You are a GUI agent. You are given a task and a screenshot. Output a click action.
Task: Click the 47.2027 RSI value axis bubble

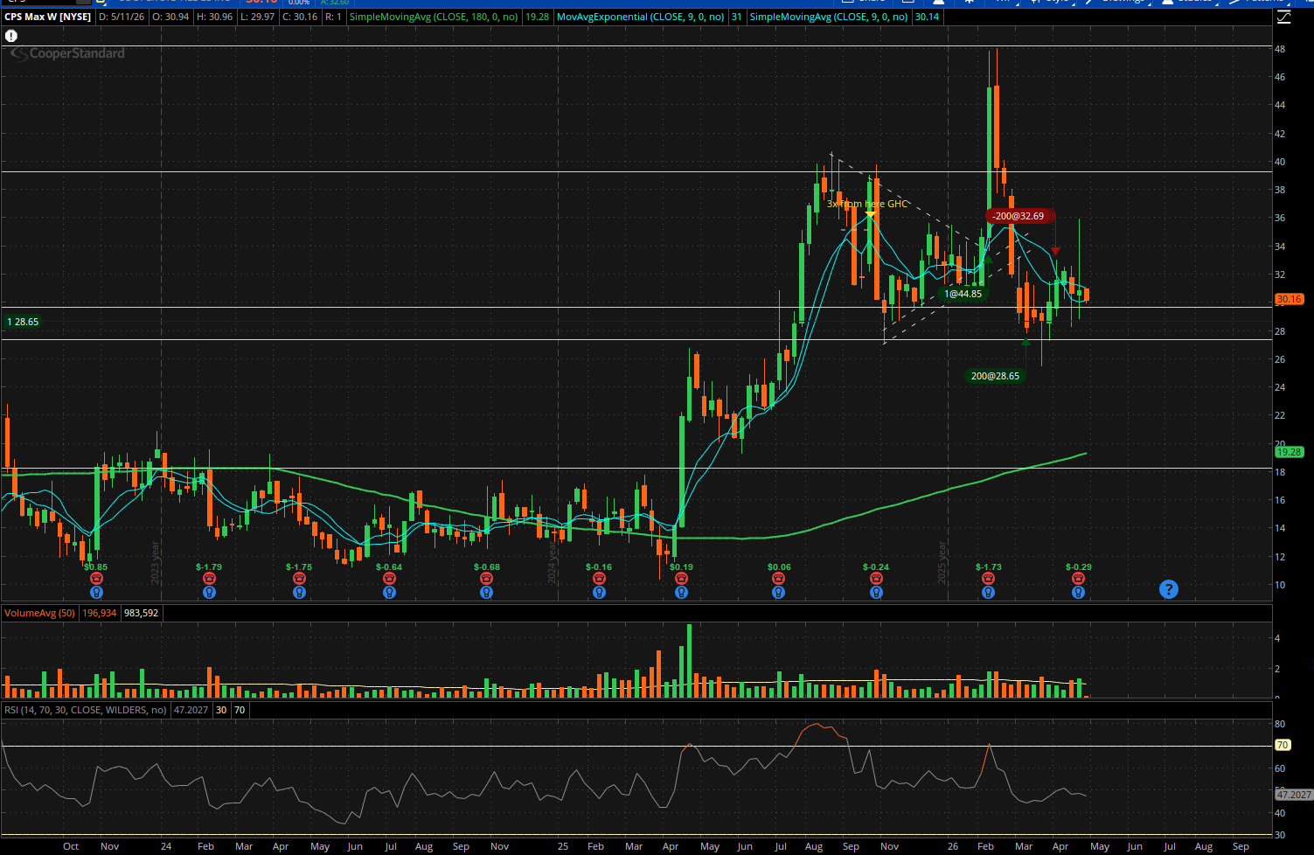(x=1293, y=795)
